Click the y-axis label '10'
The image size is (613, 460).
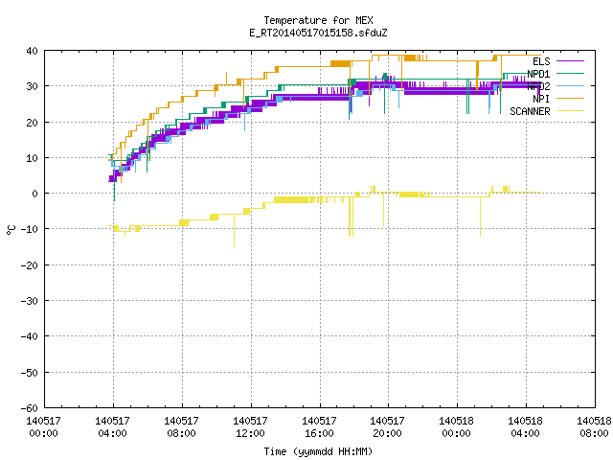(32, 158)
